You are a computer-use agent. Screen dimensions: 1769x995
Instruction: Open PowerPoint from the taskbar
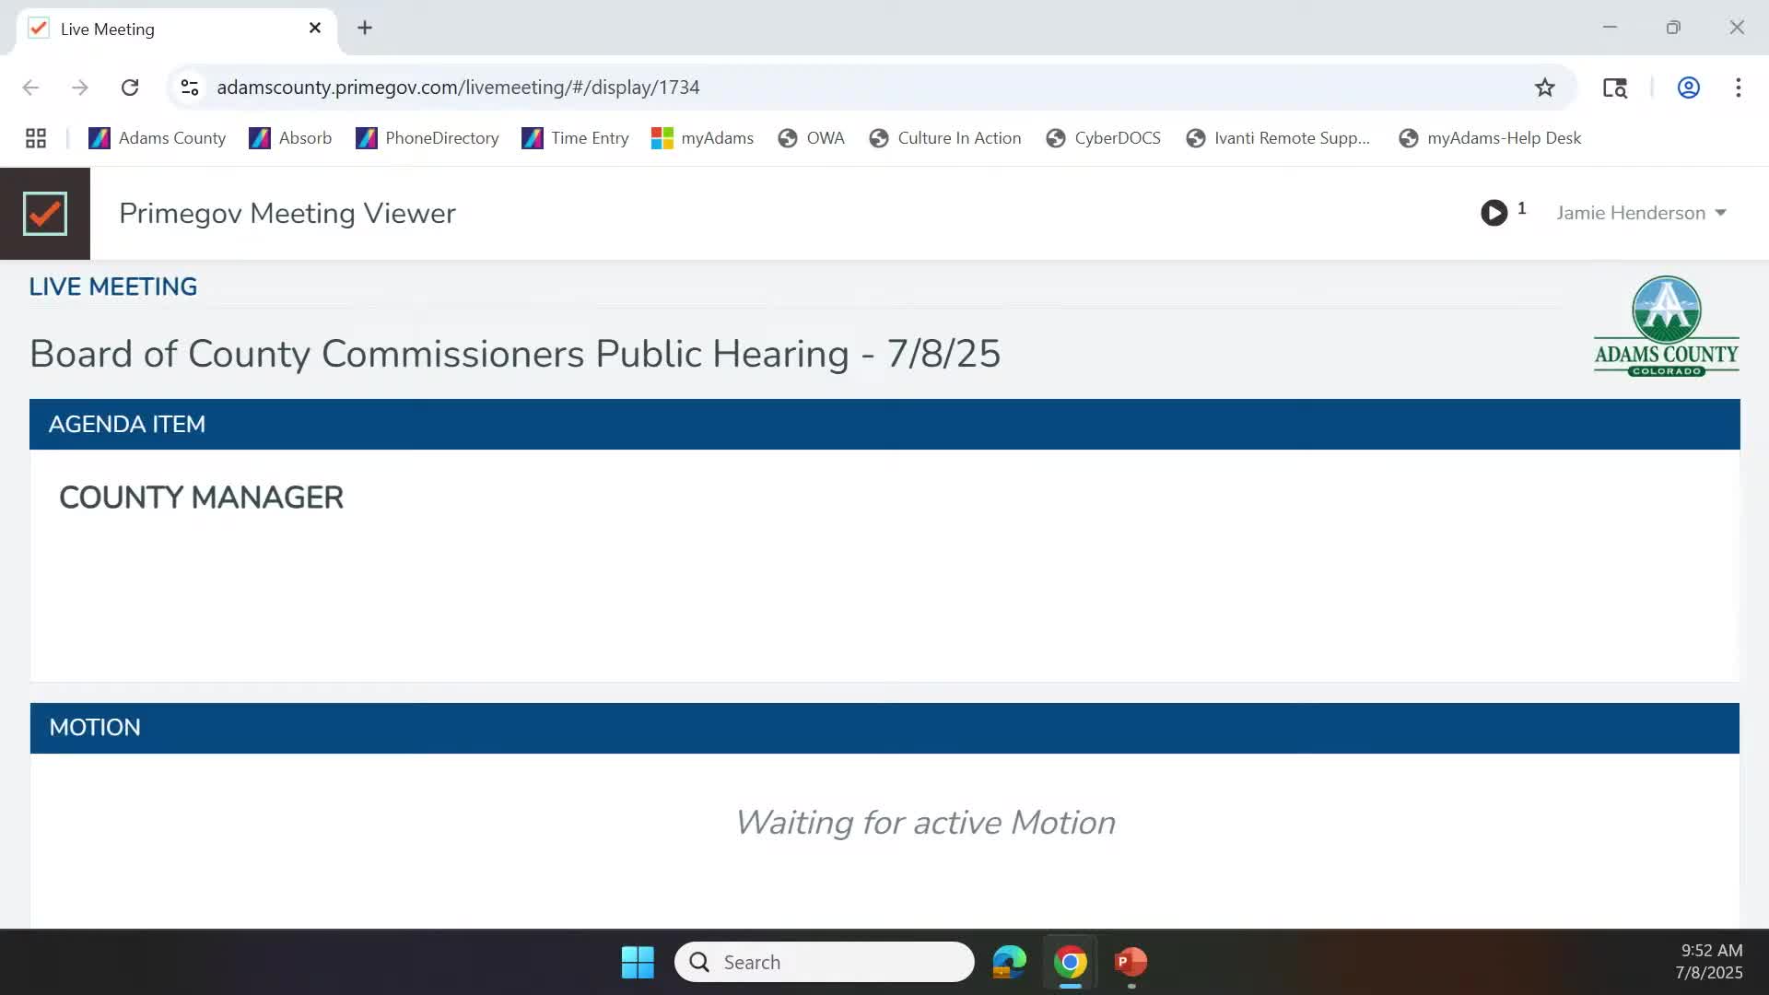point(1131,962)
